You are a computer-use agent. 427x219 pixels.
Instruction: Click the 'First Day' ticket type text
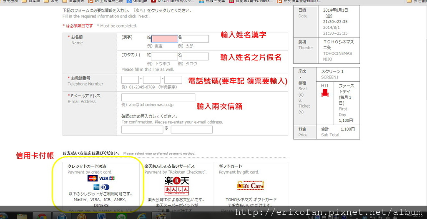(x=343, y=112)
